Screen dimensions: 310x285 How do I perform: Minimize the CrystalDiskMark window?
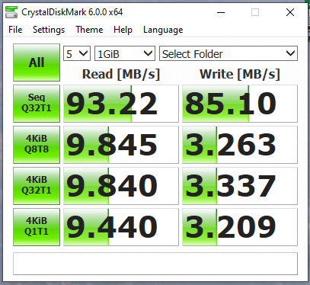(x=221, y=12)
